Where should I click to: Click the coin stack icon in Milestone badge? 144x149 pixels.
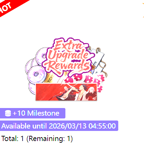coord(8,113)
